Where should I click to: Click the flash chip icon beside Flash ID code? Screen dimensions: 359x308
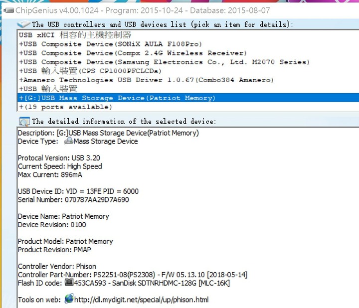click(x=69, y=283)
